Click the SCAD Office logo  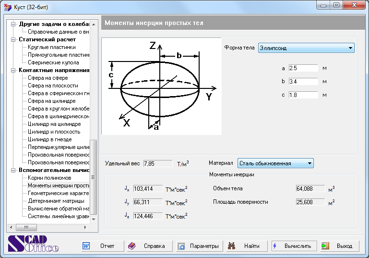pyautogui.click(x=33, y=244)
